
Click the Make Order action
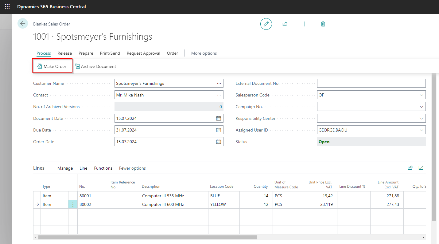point(52,66)
